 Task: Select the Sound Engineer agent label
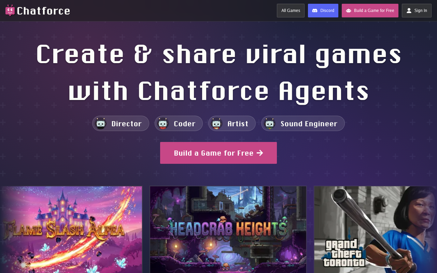tap(309, 124)
